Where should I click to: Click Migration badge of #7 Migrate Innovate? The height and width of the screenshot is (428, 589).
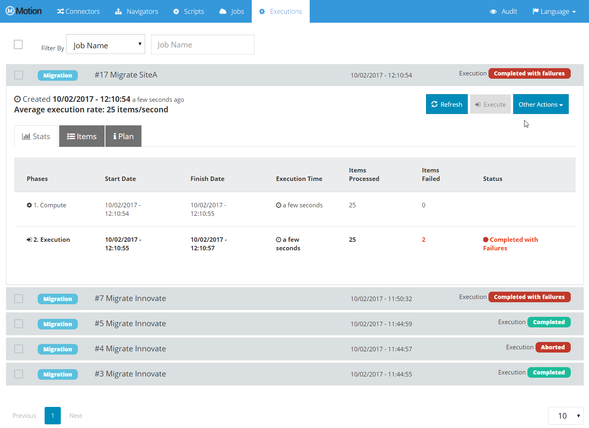tap(58, 299)
